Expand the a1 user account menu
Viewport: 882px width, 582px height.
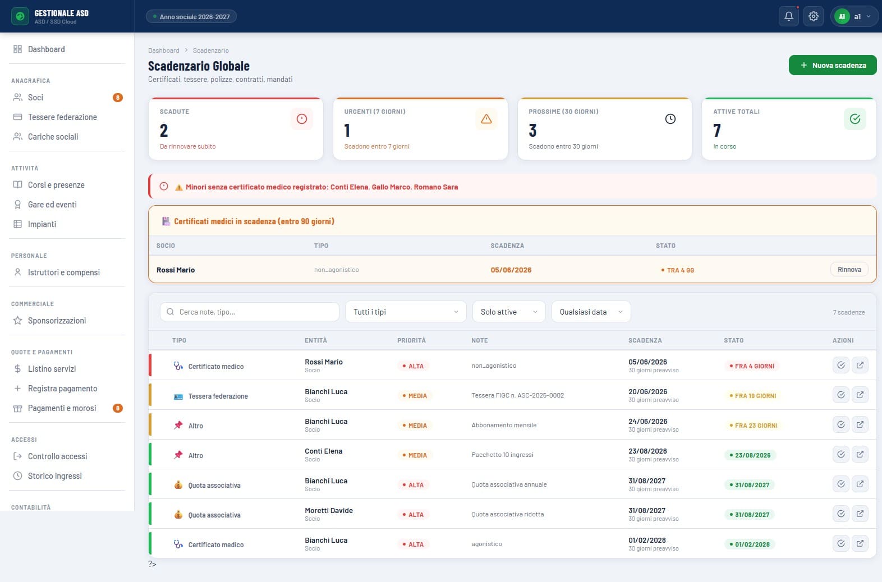(x=855, y=16)
